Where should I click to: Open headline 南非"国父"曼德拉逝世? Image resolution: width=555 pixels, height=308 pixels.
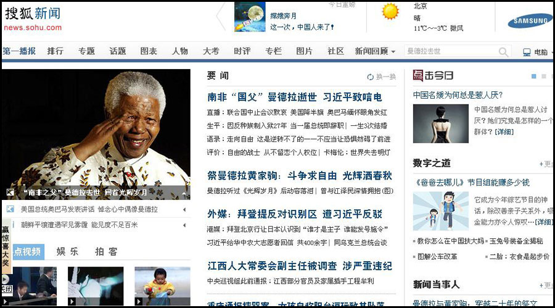tap(295, 97)
